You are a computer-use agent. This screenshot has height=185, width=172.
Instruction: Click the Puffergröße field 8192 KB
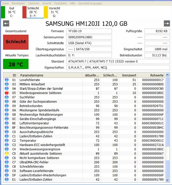(x=157, y=31)
